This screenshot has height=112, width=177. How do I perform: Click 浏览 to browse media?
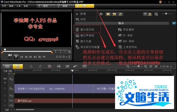tap(81, 19)
